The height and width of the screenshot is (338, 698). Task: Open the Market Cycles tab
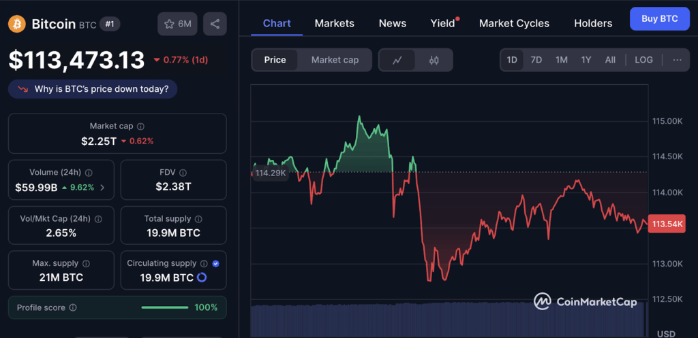coord(514,23)
